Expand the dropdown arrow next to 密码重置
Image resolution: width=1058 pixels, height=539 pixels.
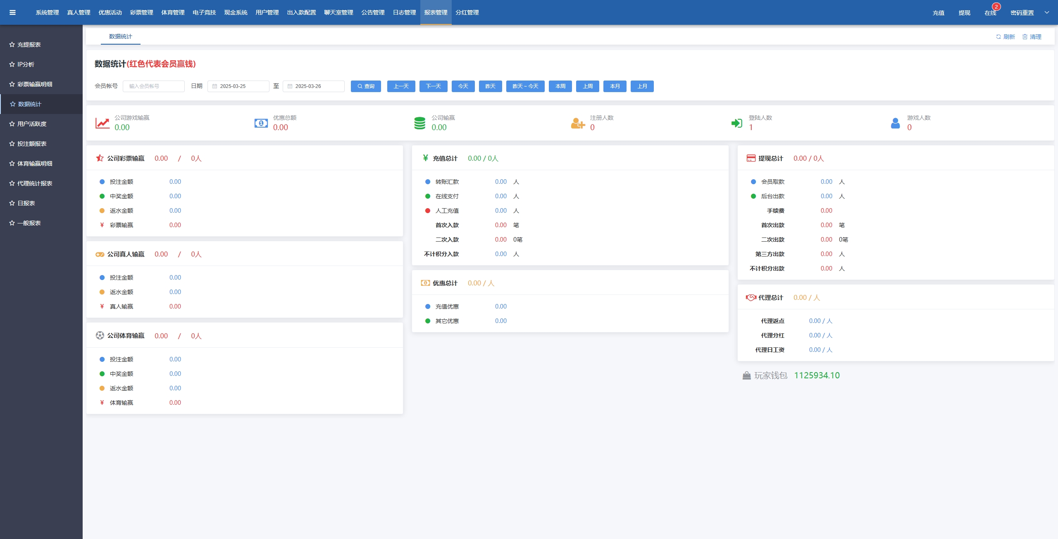coord(1047,12)
